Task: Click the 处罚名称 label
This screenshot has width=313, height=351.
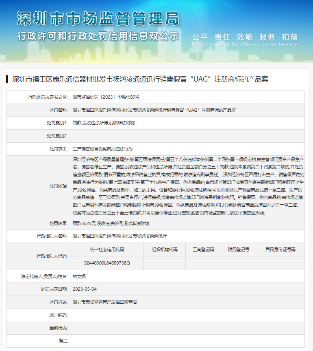Action: click(x=58, y=110)
